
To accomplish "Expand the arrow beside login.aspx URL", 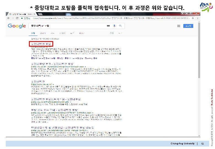I will [x=85, y=67].
